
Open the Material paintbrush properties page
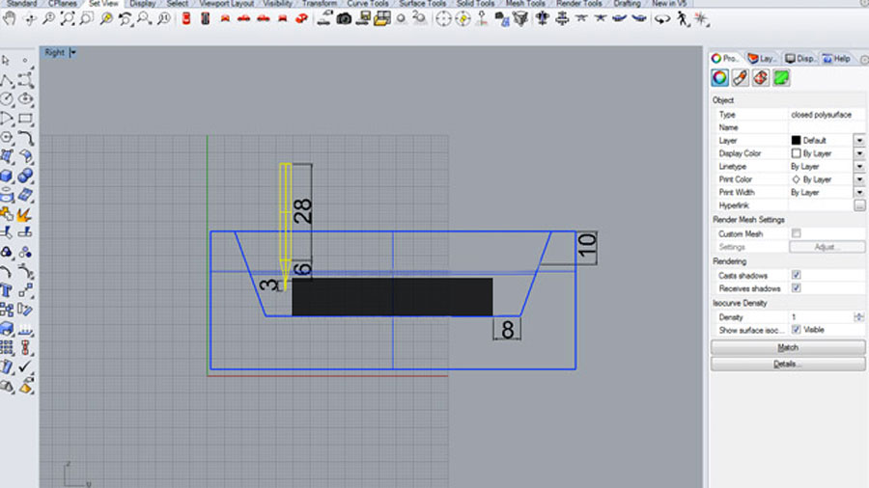click(741, 78)
